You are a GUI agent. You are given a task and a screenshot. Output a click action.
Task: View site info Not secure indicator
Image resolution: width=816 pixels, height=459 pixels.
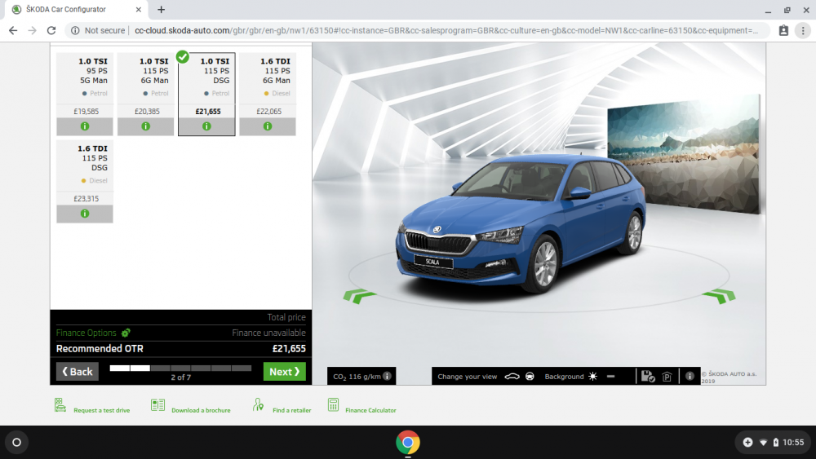point(98,31)
